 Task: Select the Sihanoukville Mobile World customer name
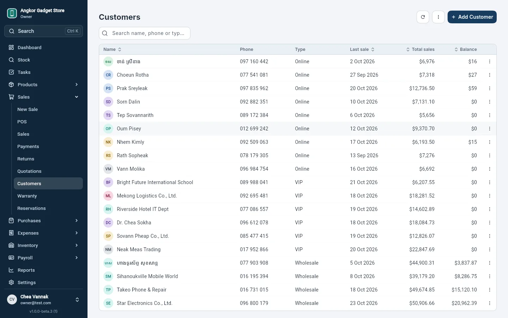point(147,276)
